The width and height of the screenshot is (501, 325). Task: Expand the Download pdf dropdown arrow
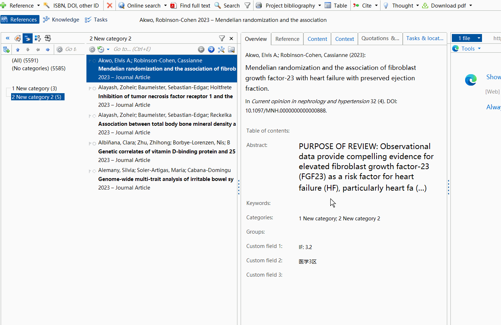(471, 5)
